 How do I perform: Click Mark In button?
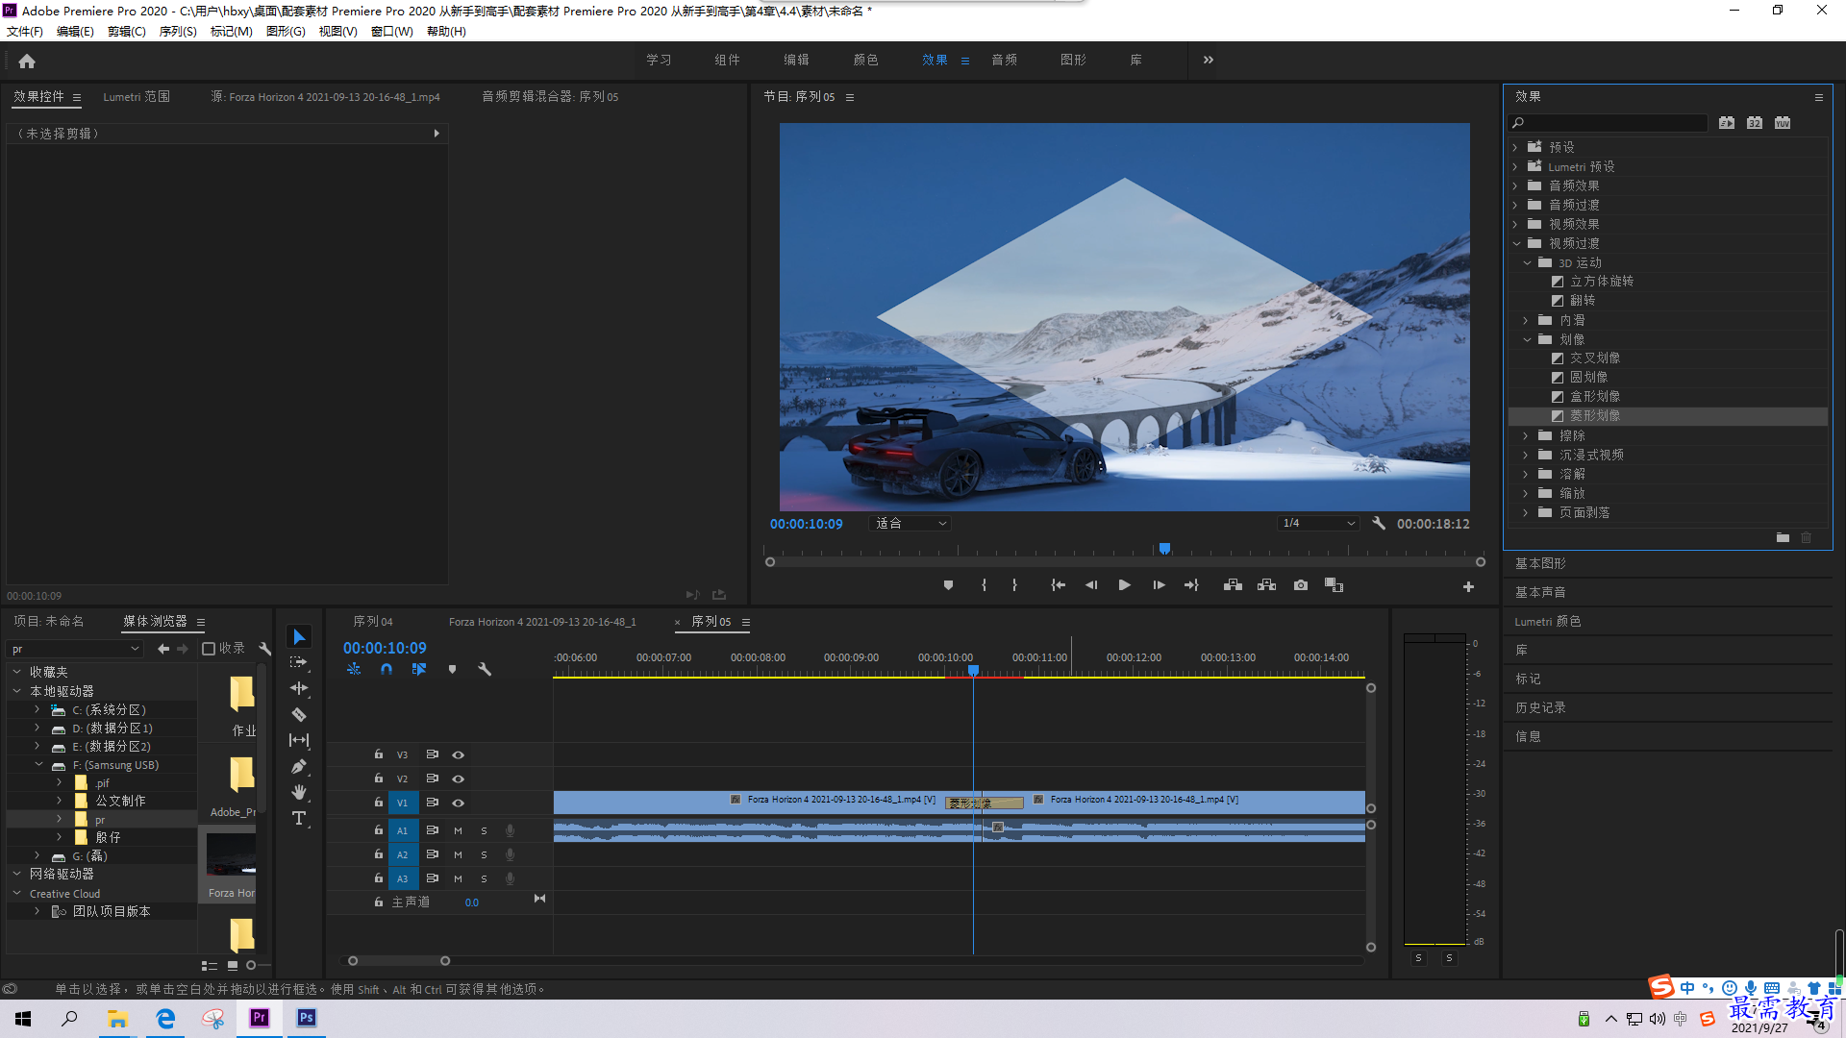tap(984, 585)
